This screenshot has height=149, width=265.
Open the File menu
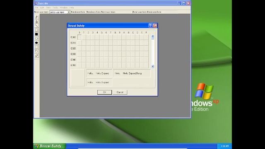(36, 7)
